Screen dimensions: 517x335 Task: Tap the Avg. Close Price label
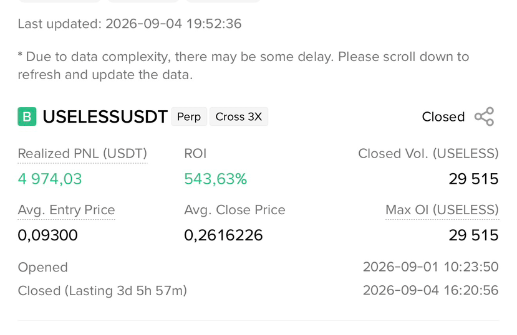(234, 210)
